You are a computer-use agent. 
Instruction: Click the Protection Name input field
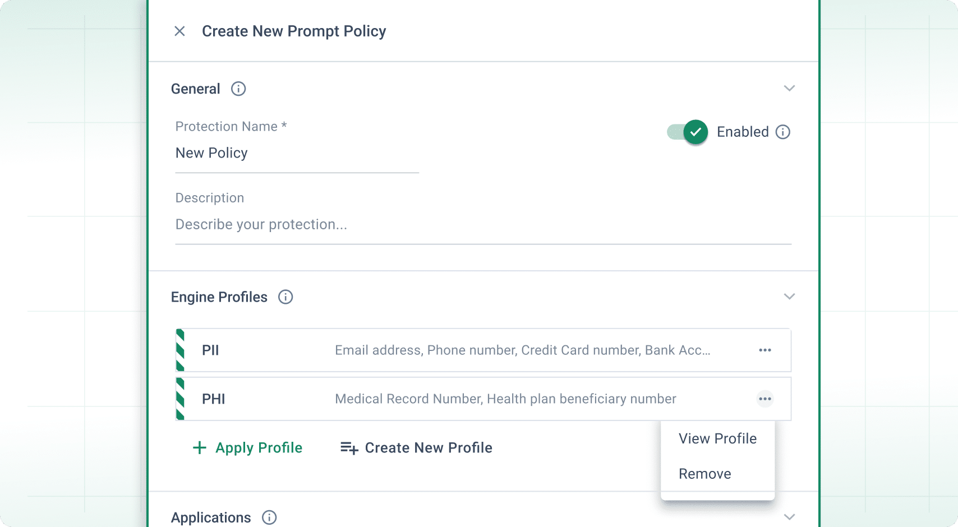point(297,154)
